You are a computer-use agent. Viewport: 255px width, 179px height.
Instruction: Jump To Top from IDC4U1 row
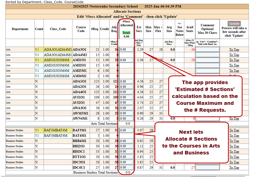234,167
